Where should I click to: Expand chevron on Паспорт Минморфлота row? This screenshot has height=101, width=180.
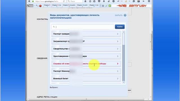point(118,71)
